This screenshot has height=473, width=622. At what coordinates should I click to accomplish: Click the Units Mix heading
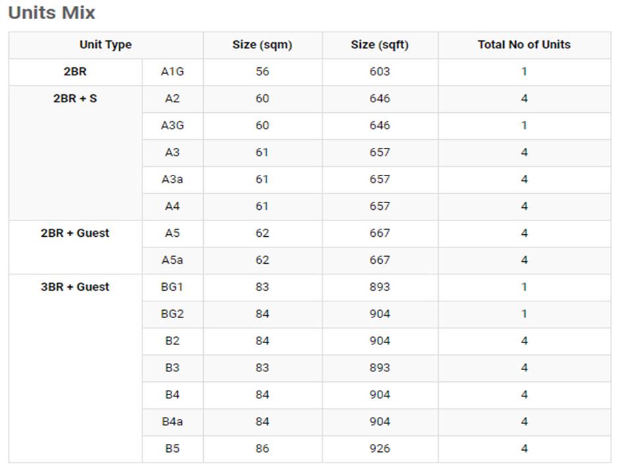(51, 13)
